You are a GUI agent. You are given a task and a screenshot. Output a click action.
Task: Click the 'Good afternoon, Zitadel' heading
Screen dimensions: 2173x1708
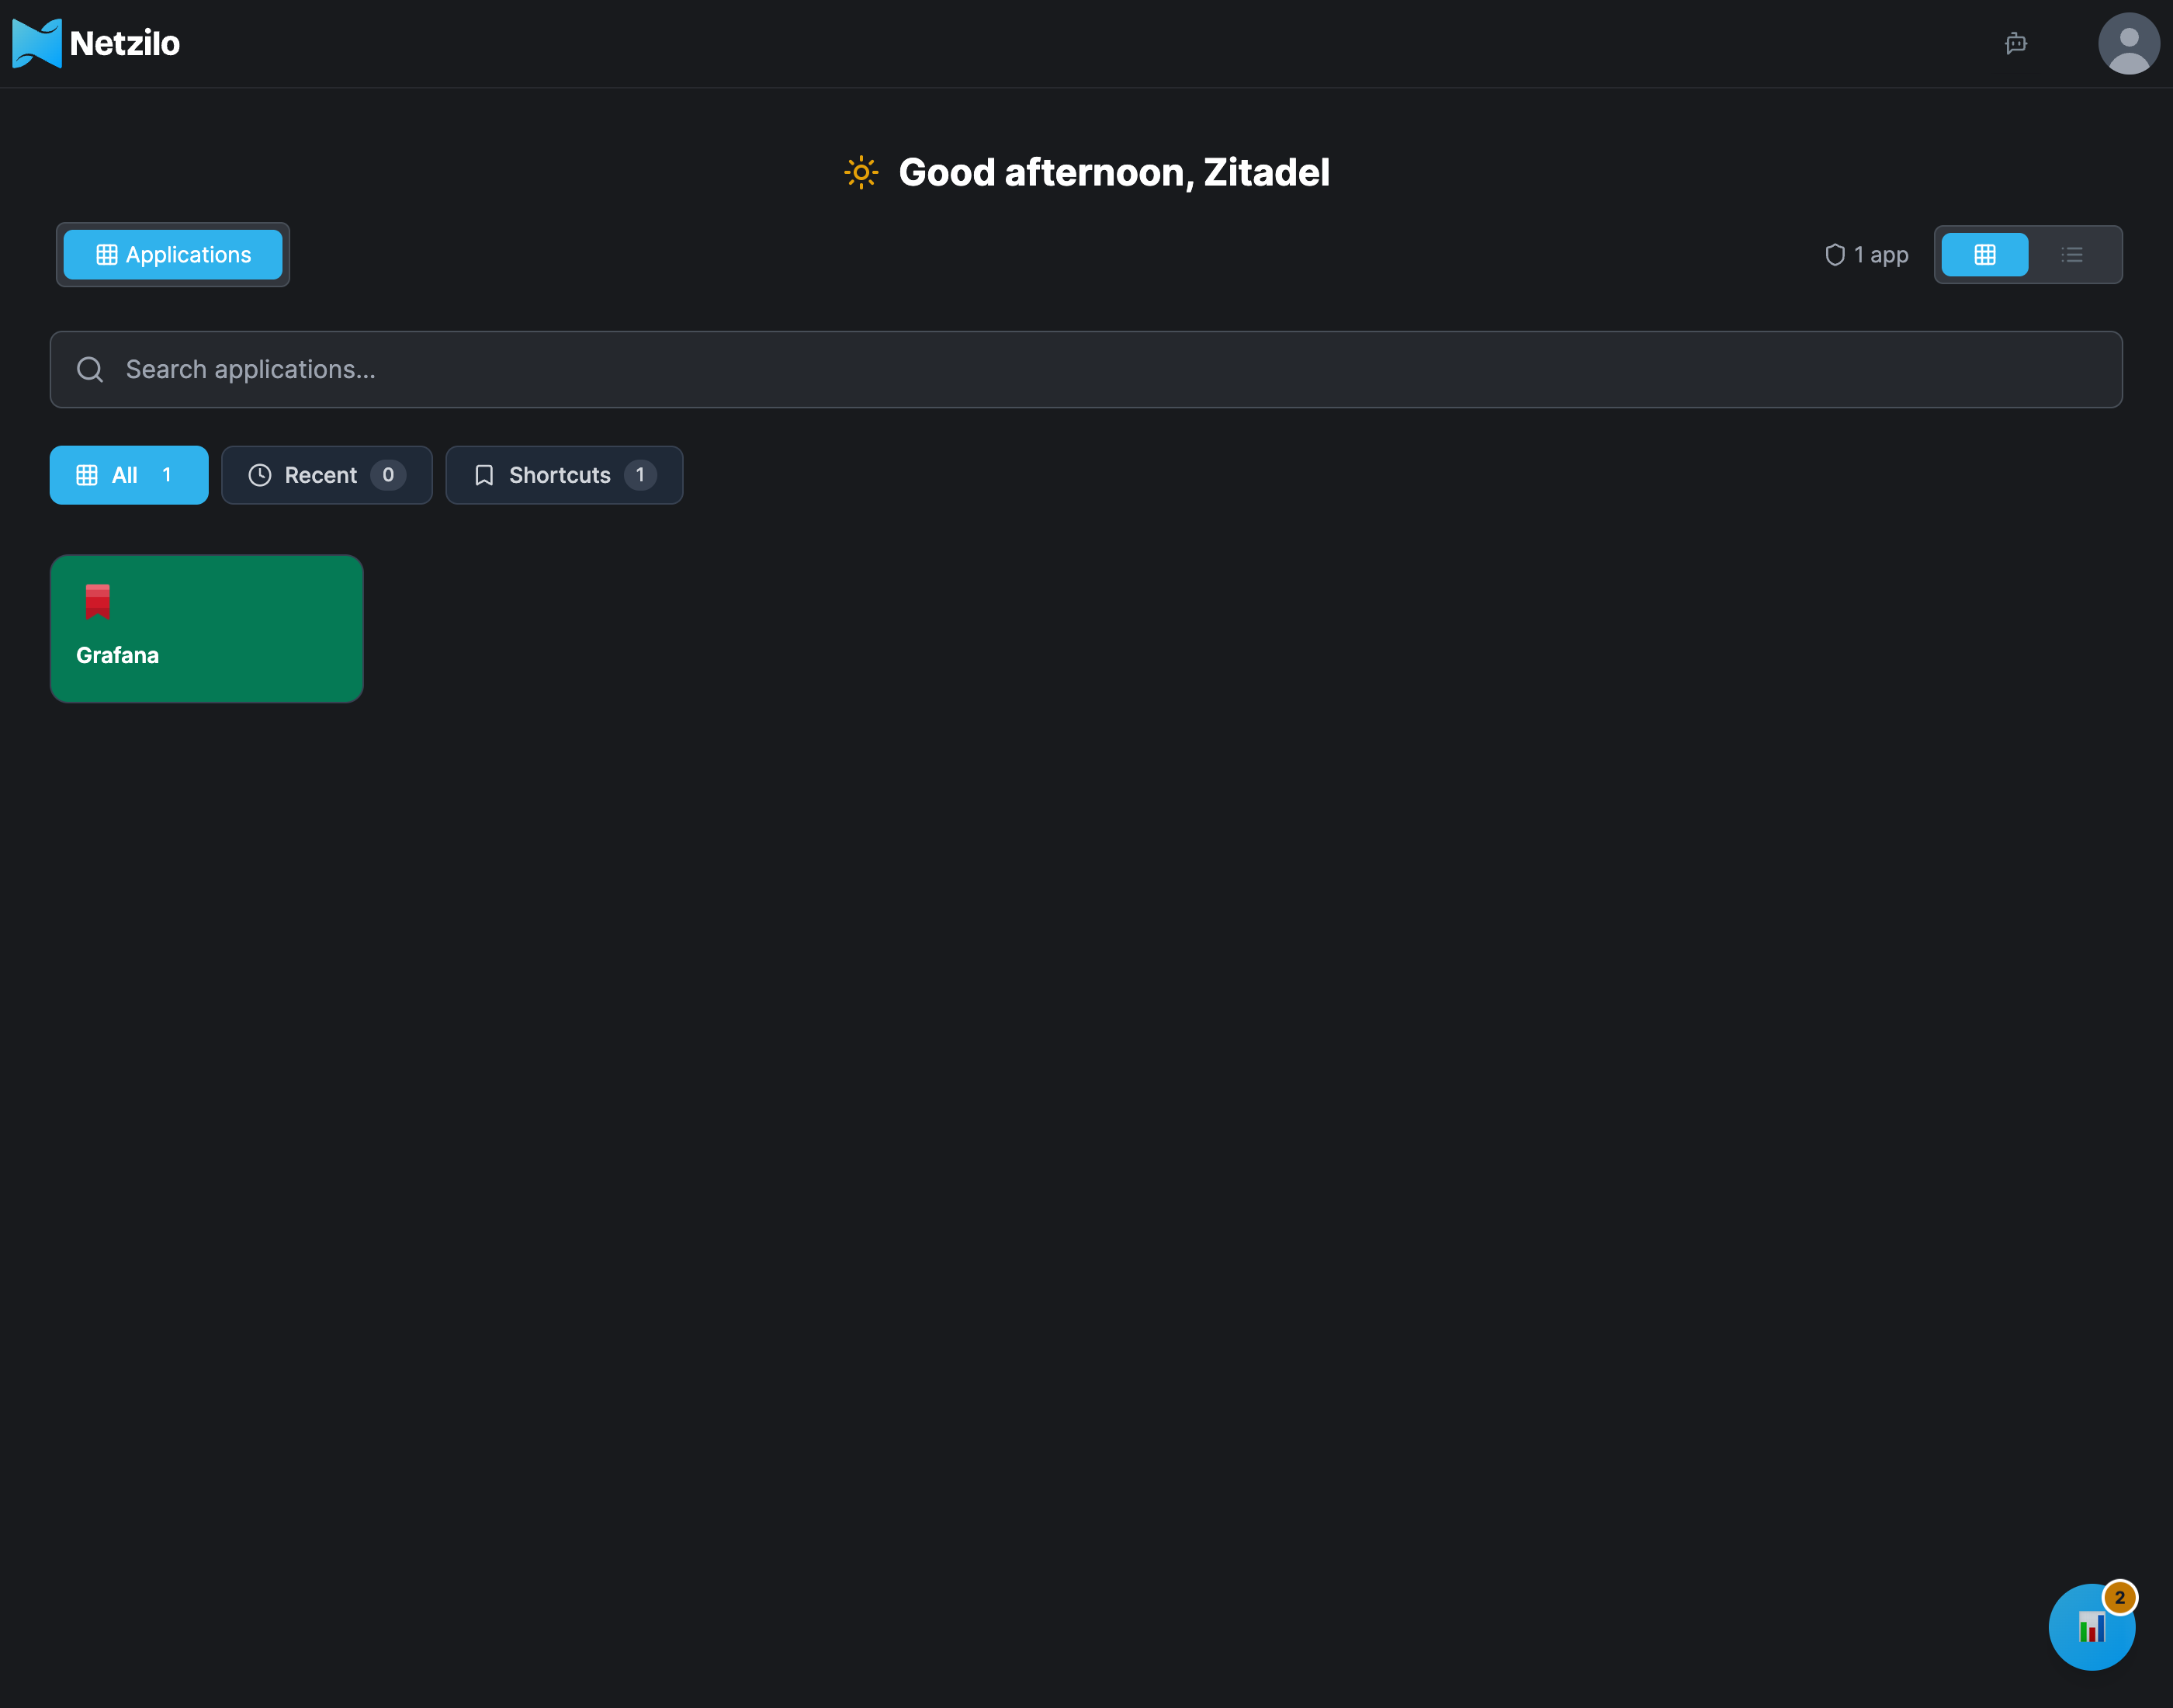(x=1114, y=172)
